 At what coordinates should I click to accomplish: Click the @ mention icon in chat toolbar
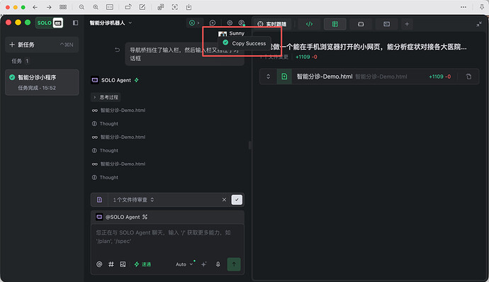99,264
